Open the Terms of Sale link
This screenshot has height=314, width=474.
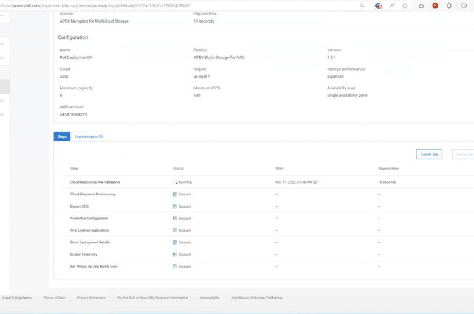(x=55, y=298)
